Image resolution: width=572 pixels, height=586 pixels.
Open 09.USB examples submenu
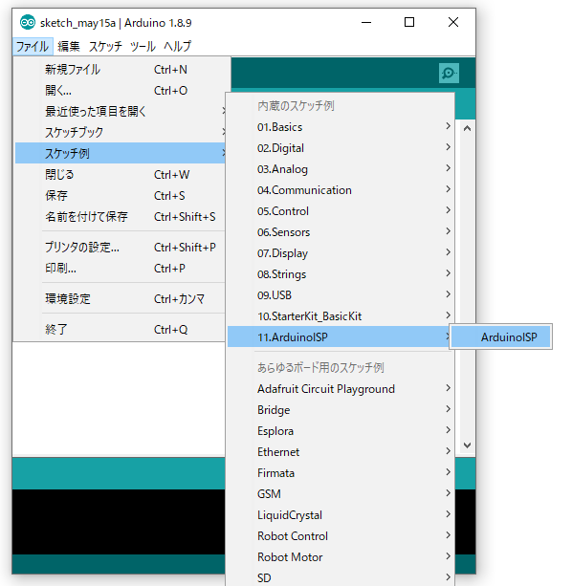point(341,294)
